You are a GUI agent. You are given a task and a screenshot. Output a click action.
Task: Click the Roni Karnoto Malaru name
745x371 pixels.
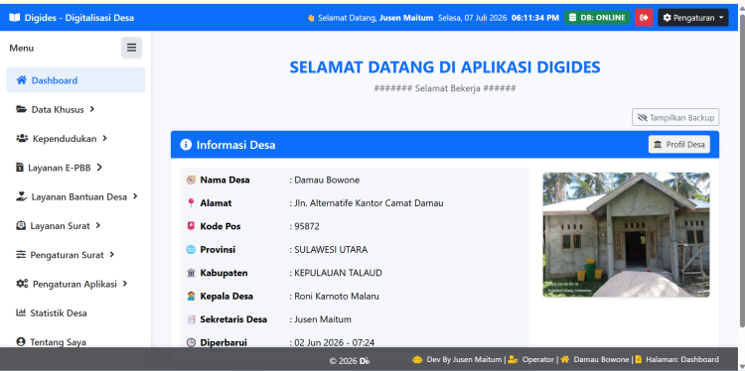pos(337,296)
